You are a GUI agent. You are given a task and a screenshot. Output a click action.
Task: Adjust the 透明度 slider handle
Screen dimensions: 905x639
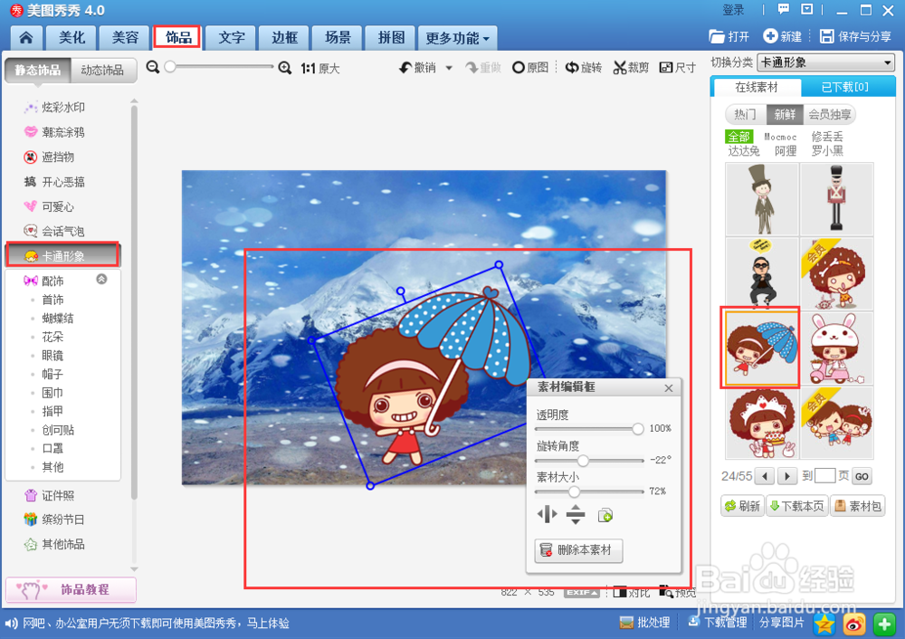coord(638,428)
